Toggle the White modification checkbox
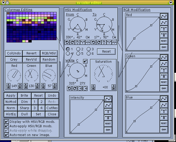This screenshot has height=142, width=176. tap(85, 61)
